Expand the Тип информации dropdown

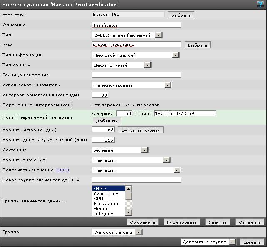tap(135, 55)
